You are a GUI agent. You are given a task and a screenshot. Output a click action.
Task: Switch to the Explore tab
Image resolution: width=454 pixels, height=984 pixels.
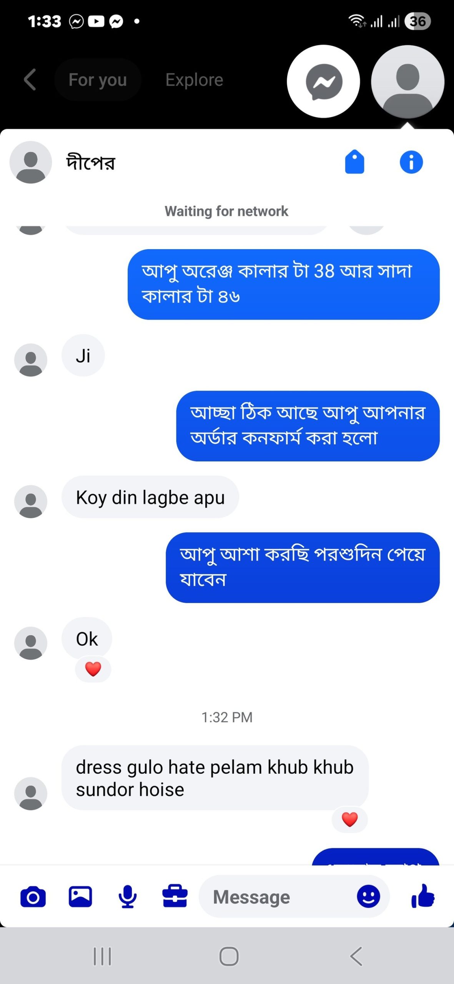tap(194, 80)
